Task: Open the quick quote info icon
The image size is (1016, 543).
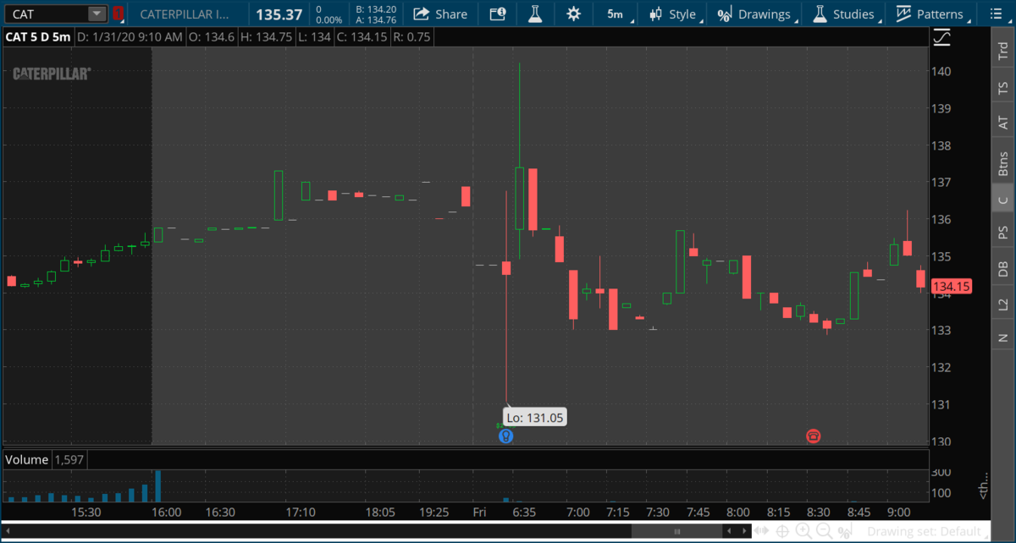Action: coord(498,14)
